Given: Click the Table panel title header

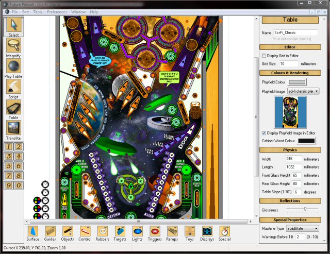Looking at the screenshot, I should coord(290,20).
